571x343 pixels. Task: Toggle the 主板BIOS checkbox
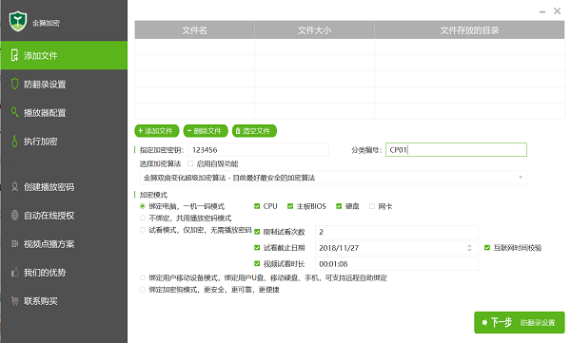pos(290,206)
